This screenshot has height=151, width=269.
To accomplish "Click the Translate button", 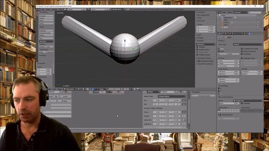I will point(47,16).
